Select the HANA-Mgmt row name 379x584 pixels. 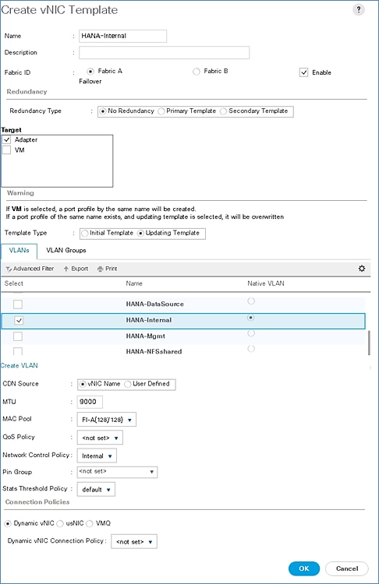click(x=146, y=336)
